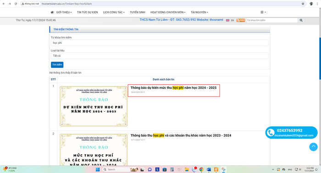
Task: Open the TUYỂN SINH menu item
Action: [x=138, y=12]
